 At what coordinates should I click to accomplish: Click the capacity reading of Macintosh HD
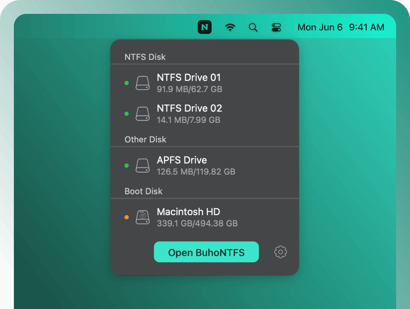[198, 223]
